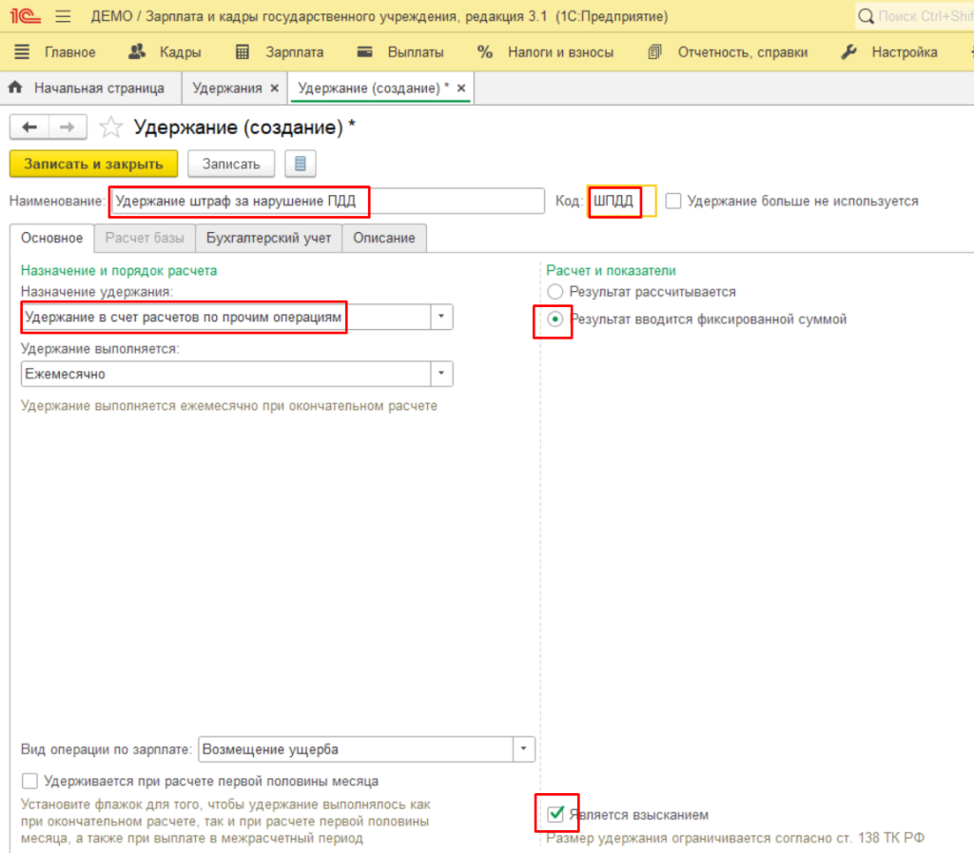Image resolution: width=974 pixels, height=853 pixels.
Task: Click in the Наименование text field
Action: pyautogui.click(x=323, y=202)
